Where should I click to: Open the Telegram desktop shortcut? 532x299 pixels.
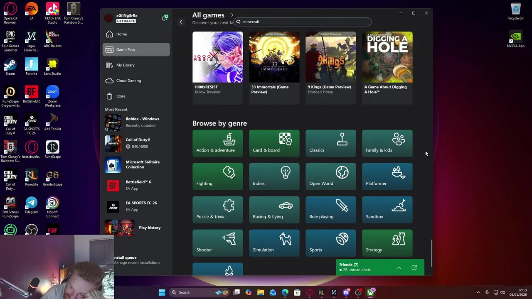coord(31,205)
